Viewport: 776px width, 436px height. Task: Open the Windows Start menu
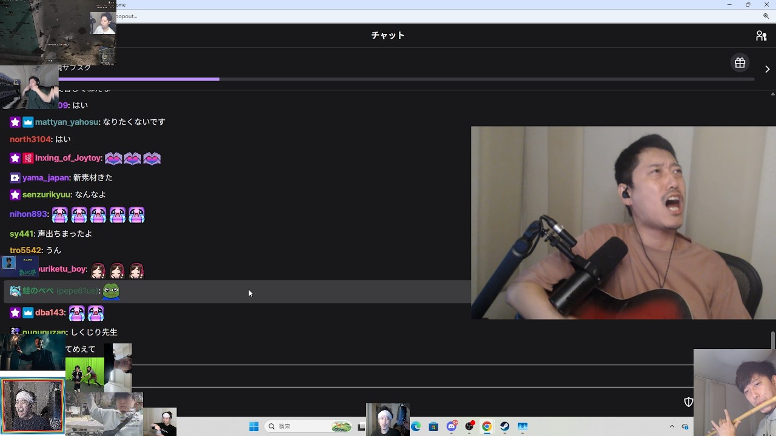[x=254, y=426]
